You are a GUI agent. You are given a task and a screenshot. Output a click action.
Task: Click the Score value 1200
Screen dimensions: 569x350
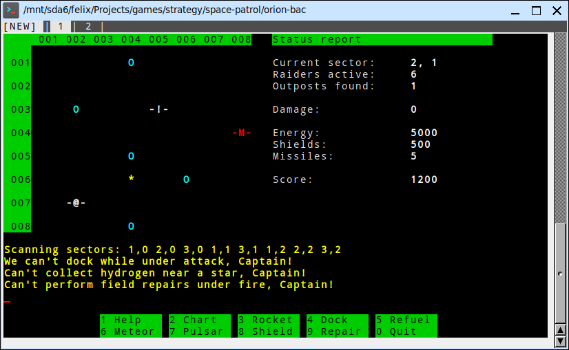tap(424, 179)
